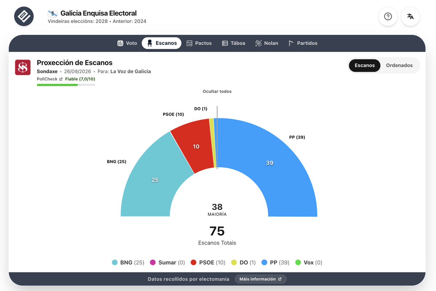Open the Pactos tab

click(x=199, y=43)
